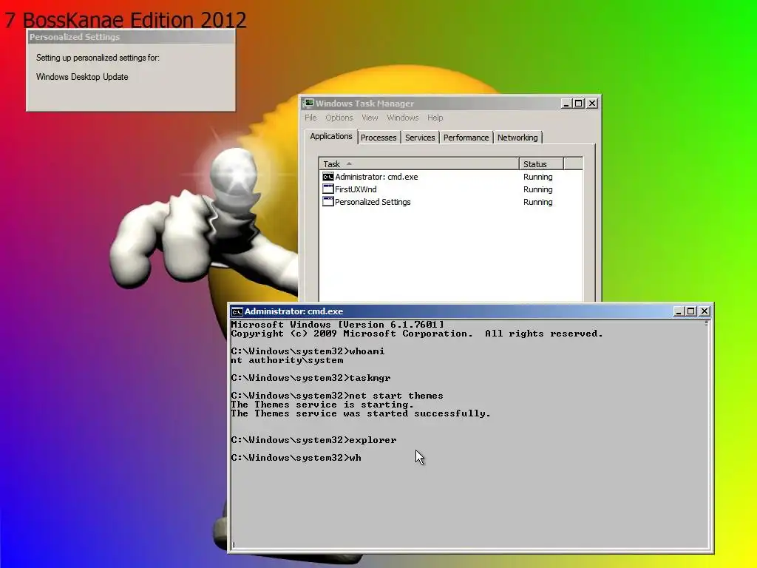757x568 pixels.
Task: Open the View menu in Task Manager
Action: (x=370, y=118)
